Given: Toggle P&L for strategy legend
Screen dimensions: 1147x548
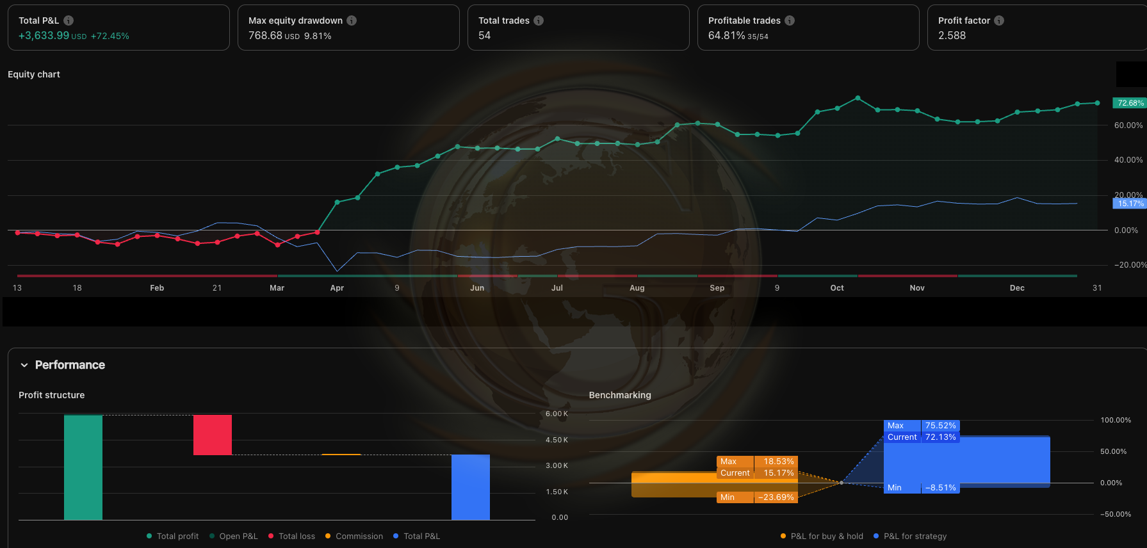Looking at the screenshot, I should click(x=909, y=536).
